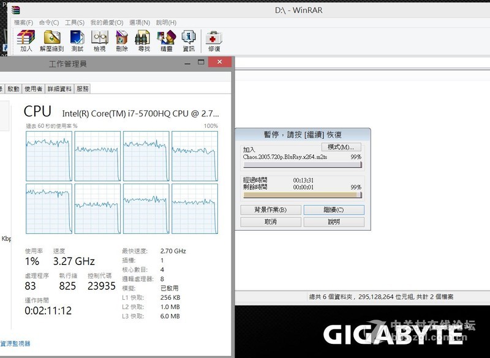The height and width of the screenshot is (358, 490).
Task: Click the uptime value 0:02:11:12
Action: pyautogui.click(x=48, y=310)
